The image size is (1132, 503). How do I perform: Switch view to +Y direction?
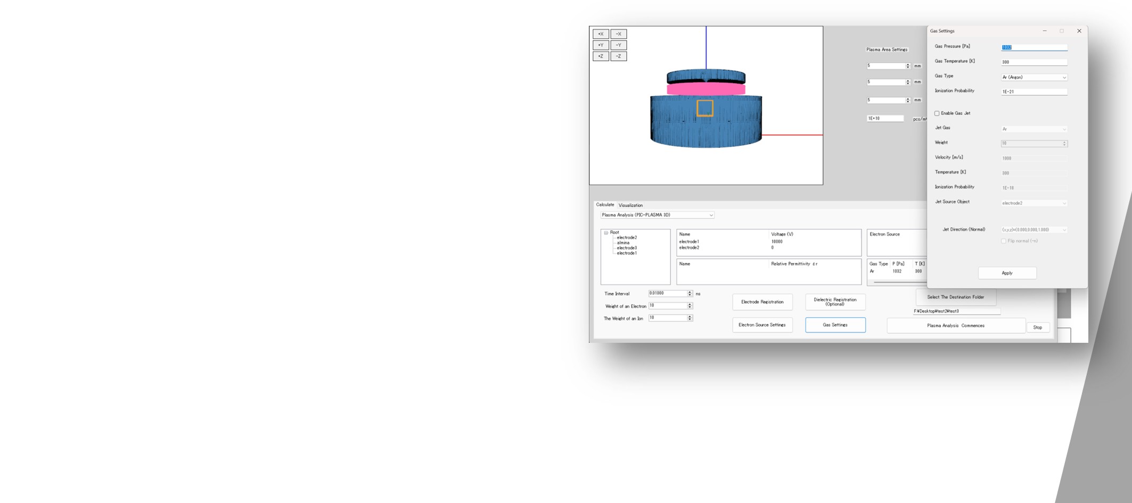click(601, 45)
